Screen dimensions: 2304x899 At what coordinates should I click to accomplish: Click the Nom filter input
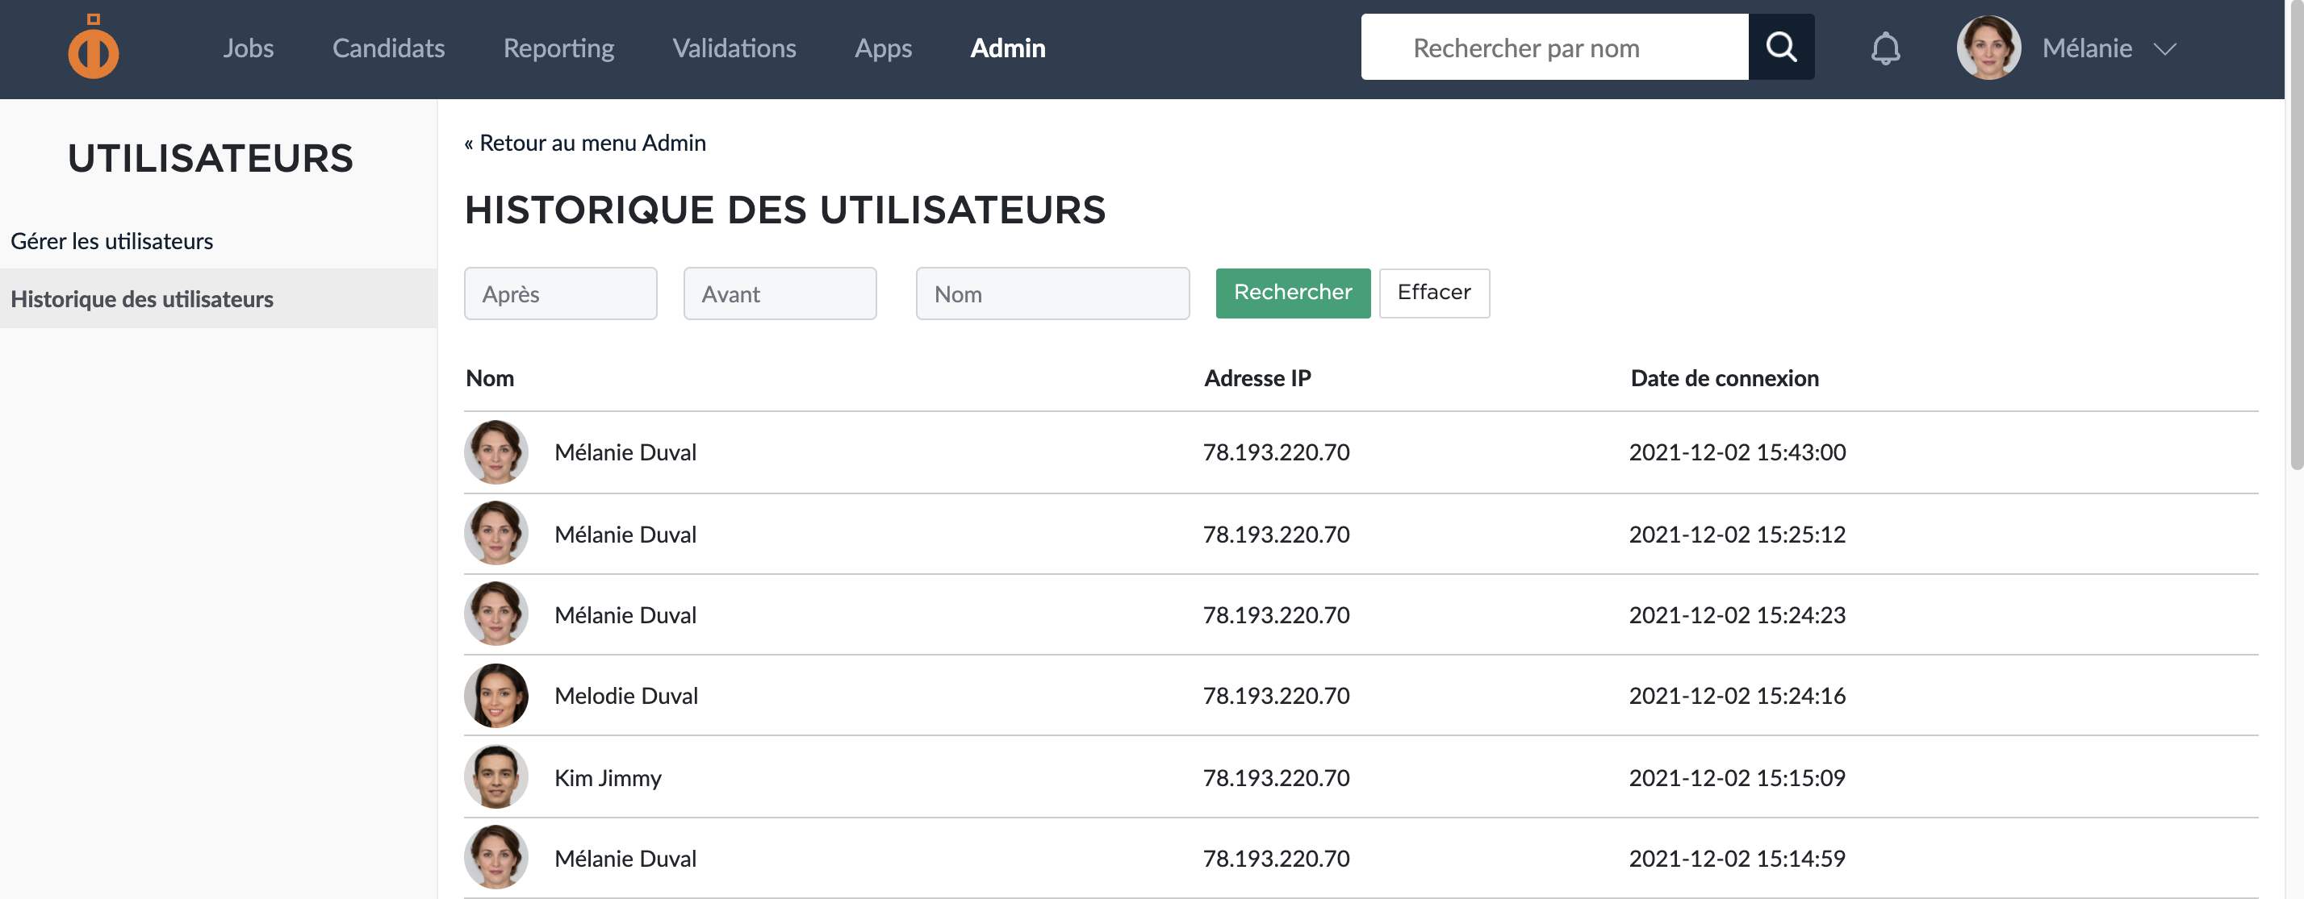(1052, 294)
